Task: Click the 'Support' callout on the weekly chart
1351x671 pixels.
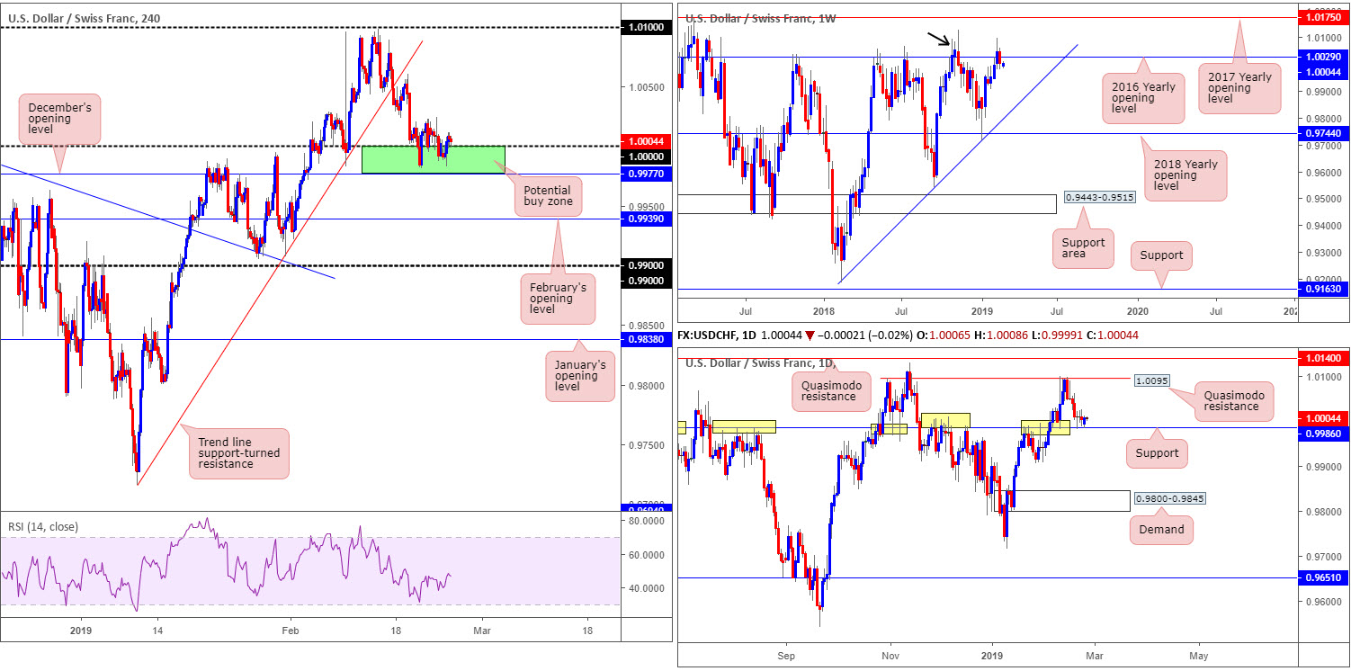Action: 1161,255
